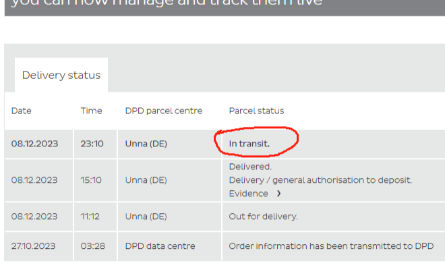Select the In transit status text
Image resolution: width=445 pixels, height=263 pixels.
(x=249, y=144)
